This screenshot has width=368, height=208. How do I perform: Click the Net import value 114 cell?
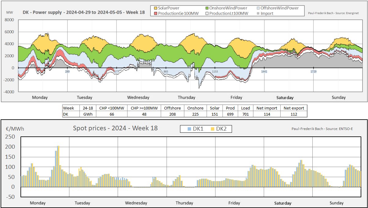[267, 114]
